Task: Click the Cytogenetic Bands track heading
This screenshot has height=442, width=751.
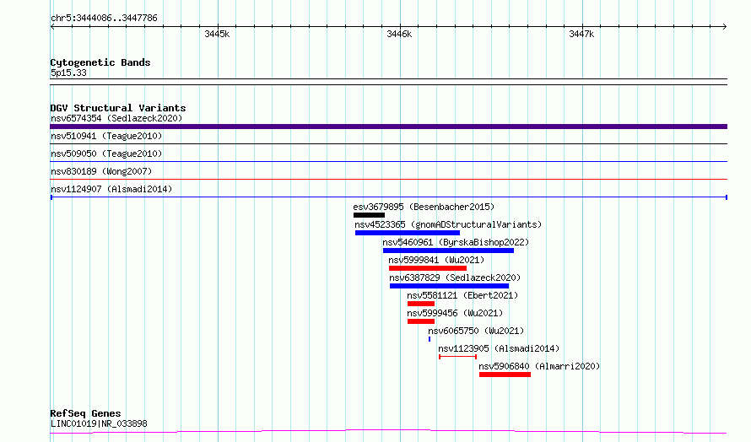Action: coord(100,62)
